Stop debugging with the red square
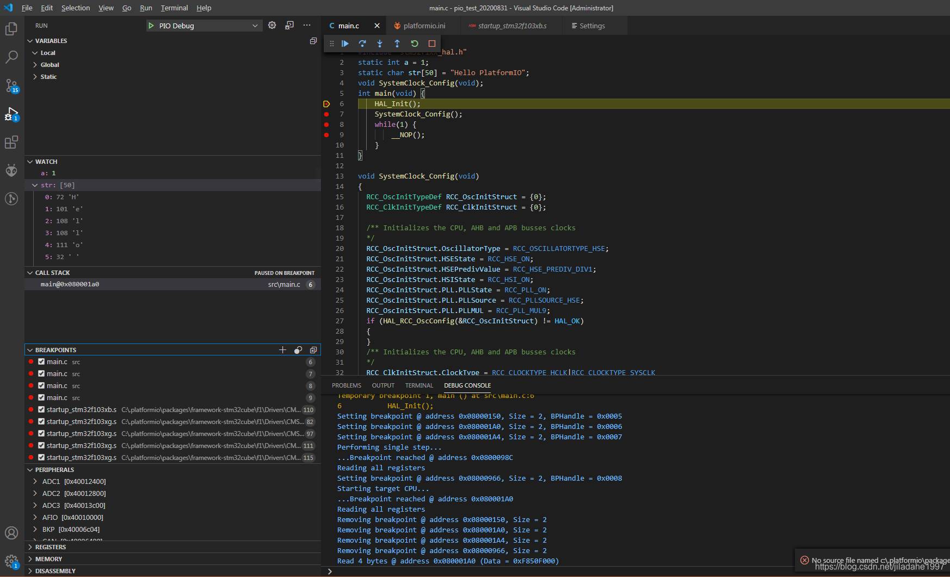Viewport: 950px width, 577px height. 432,44
